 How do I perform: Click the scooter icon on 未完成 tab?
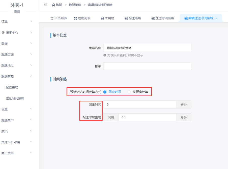pos(102,18)
